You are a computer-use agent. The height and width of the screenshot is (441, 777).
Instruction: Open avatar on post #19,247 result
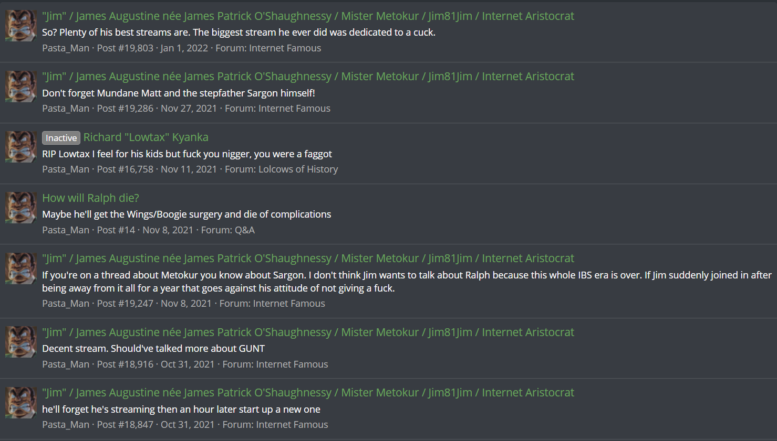(x=21, y=268)
